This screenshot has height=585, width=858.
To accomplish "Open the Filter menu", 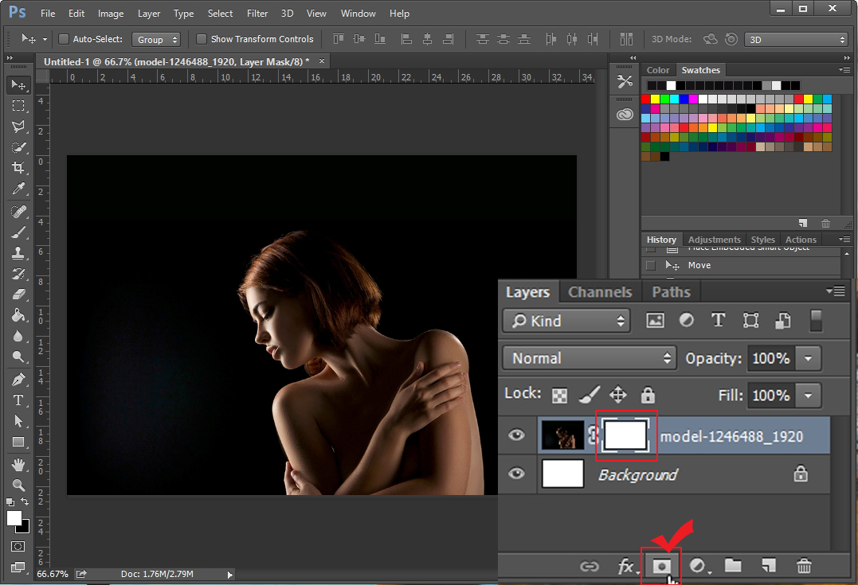I will click(x=257, y=14).
